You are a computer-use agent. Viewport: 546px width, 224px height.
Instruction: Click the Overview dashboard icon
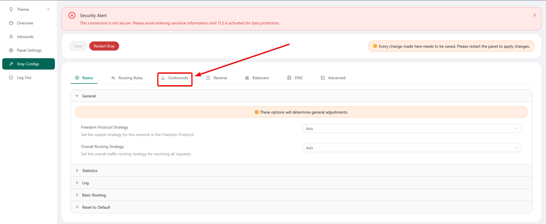pos(11,23)
